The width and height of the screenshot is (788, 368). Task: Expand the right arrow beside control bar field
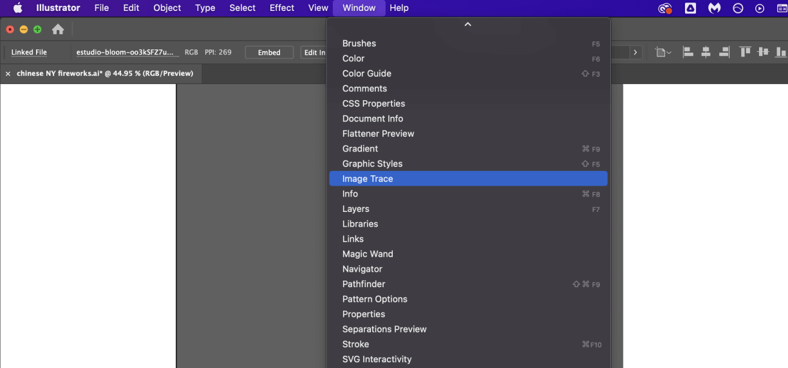tap(636, 52)
